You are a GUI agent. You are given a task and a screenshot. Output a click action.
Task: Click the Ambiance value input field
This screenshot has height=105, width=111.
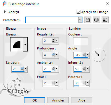pyautogui.click(x=47, y=69)
